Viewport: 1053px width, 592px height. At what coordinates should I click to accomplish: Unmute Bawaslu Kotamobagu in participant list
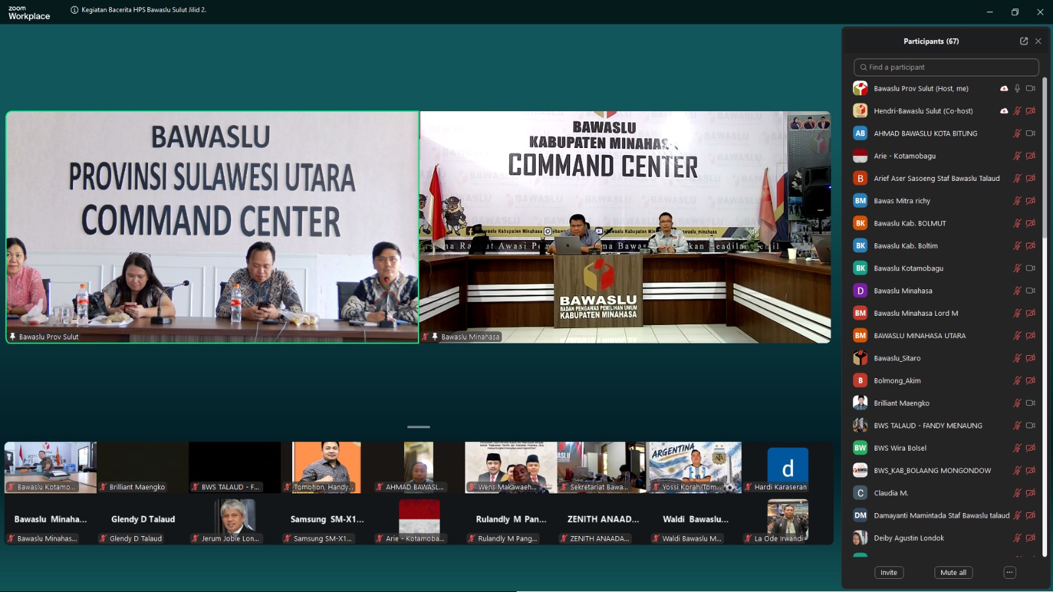pos(1017,268)
